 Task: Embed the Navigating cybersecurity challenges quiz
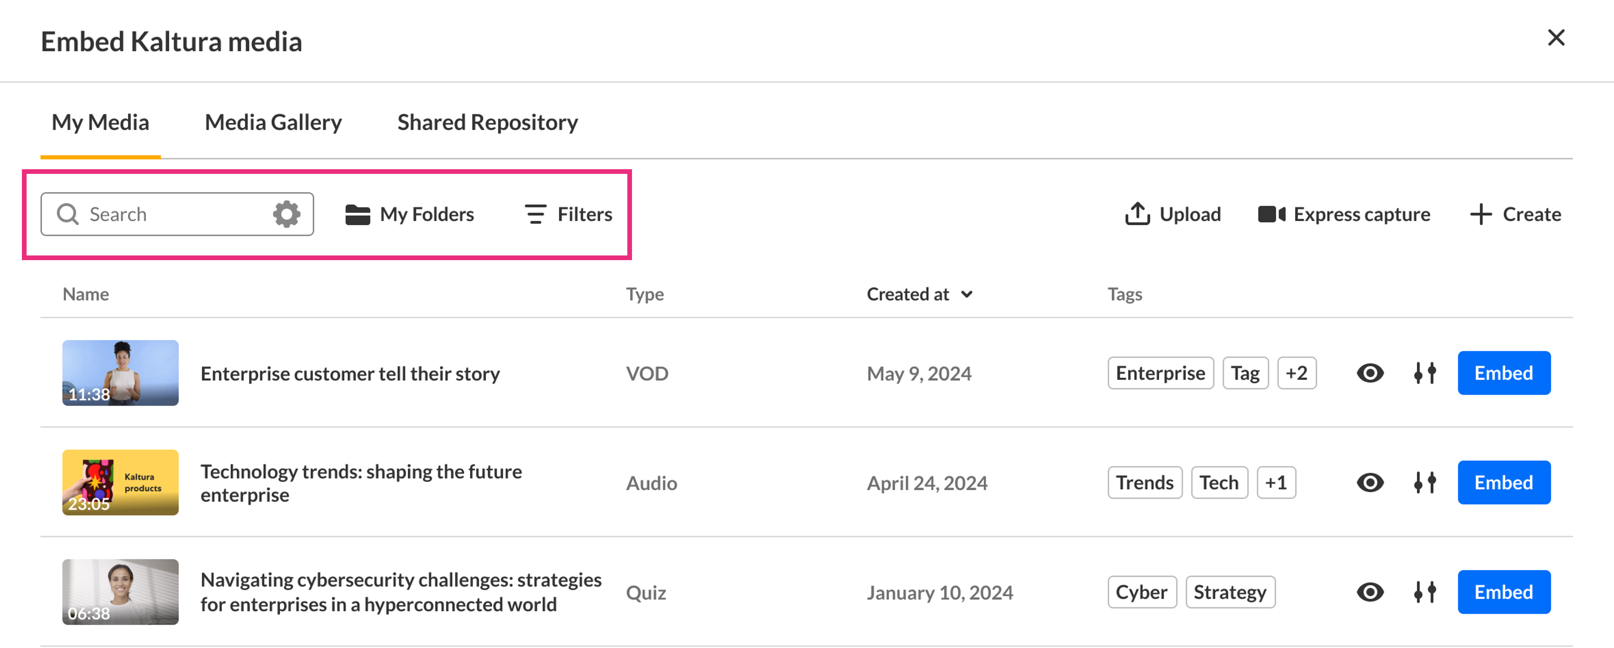(x=1503, y=592)
